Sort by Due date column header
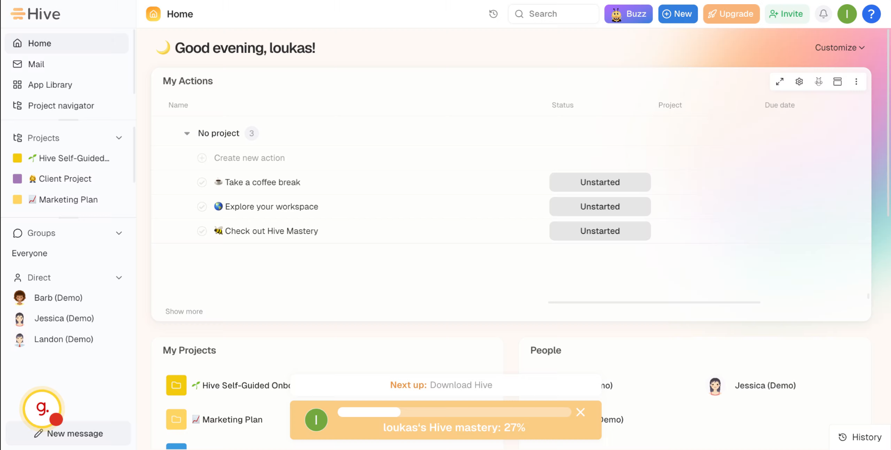This screenshot has height=450, width=891. 780,105
